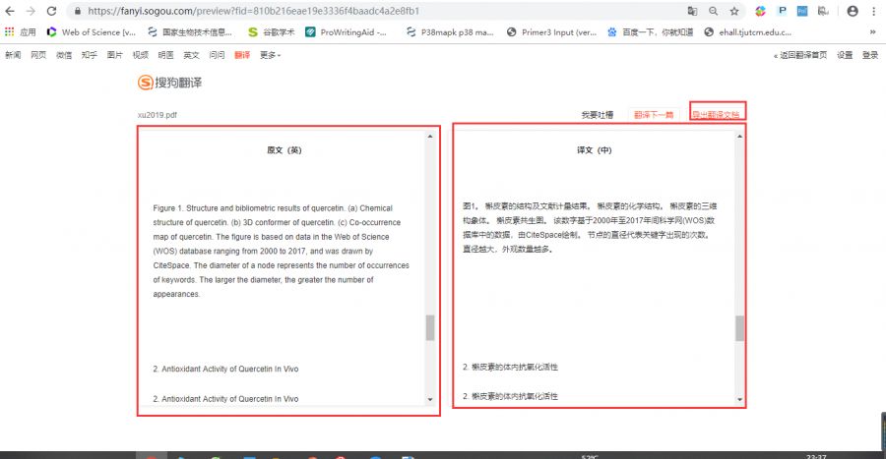Switch to the 网页 tab
This screenshot has width=886, height=459.
click(38, 55)
